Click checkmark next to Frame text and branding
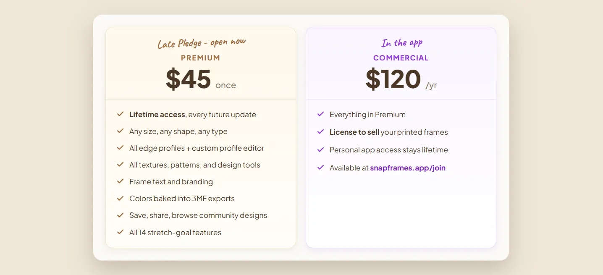Image resolution: width=603 pixels, height=275 pixels. [120, 181]
